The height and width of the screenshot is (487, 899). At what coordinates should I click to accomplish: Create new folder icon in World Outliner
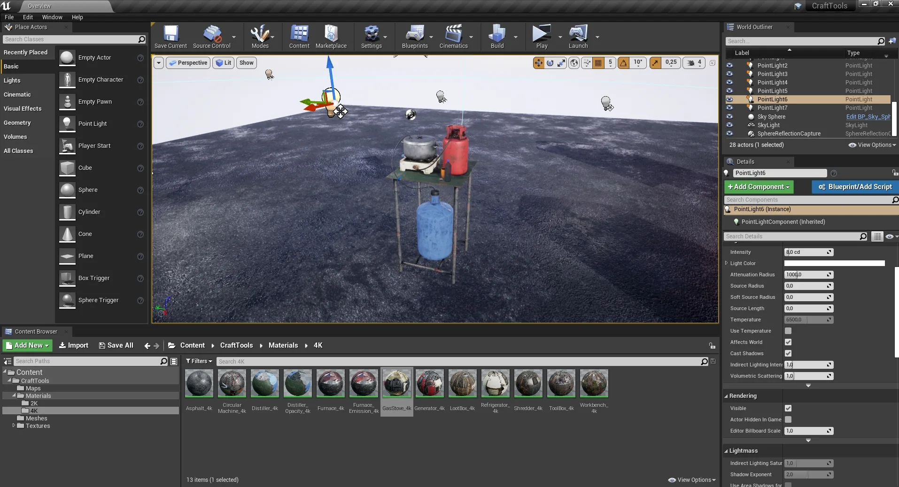(892, 41)
